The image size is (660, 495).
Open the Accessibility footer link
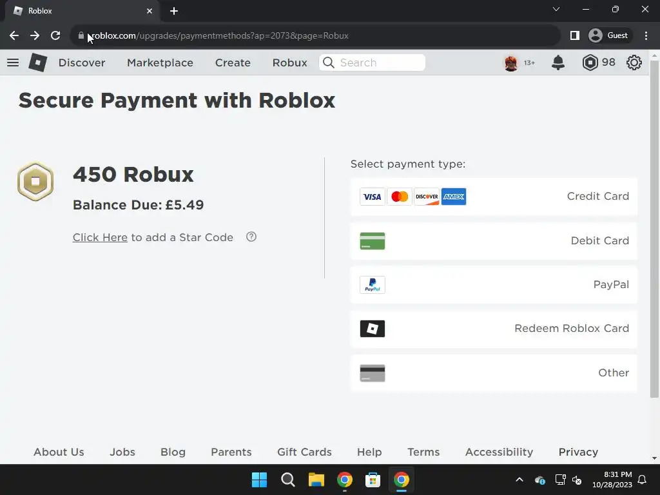point(500,452)
